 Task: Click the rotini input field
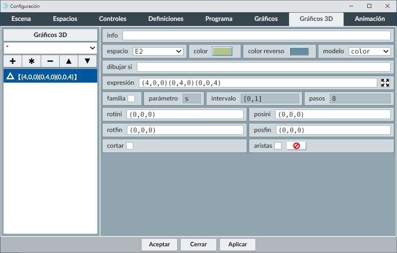click(x=185, y=114)
